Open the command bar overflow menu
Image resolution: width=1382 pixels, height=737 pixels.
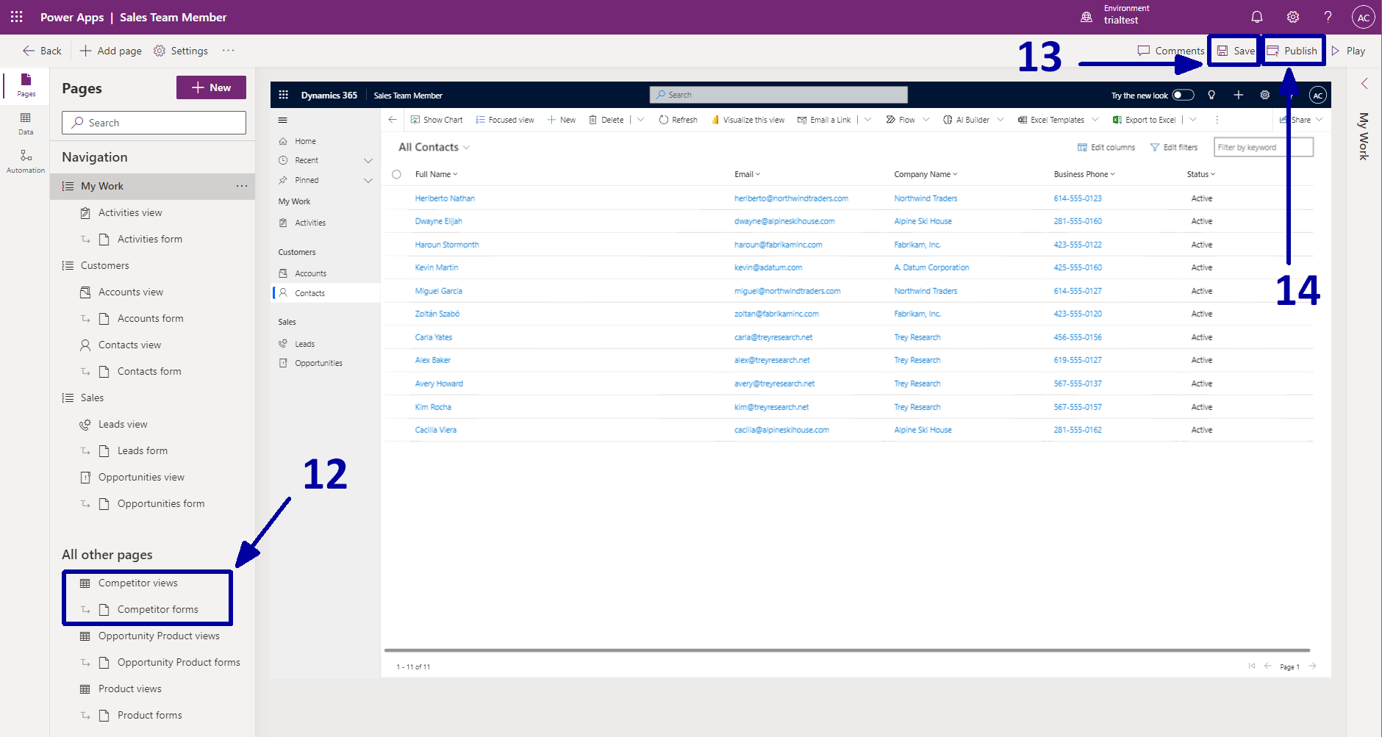[1217, 120]
